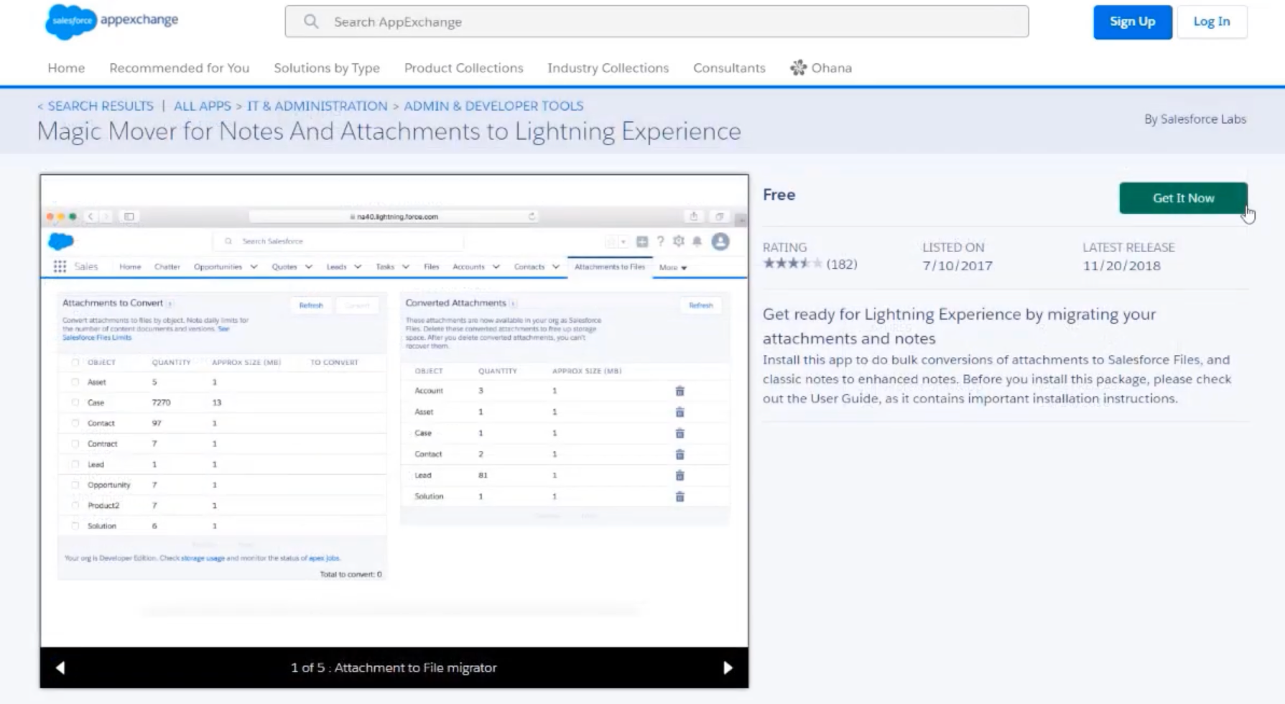Open the user avatar profile icon

720,241
